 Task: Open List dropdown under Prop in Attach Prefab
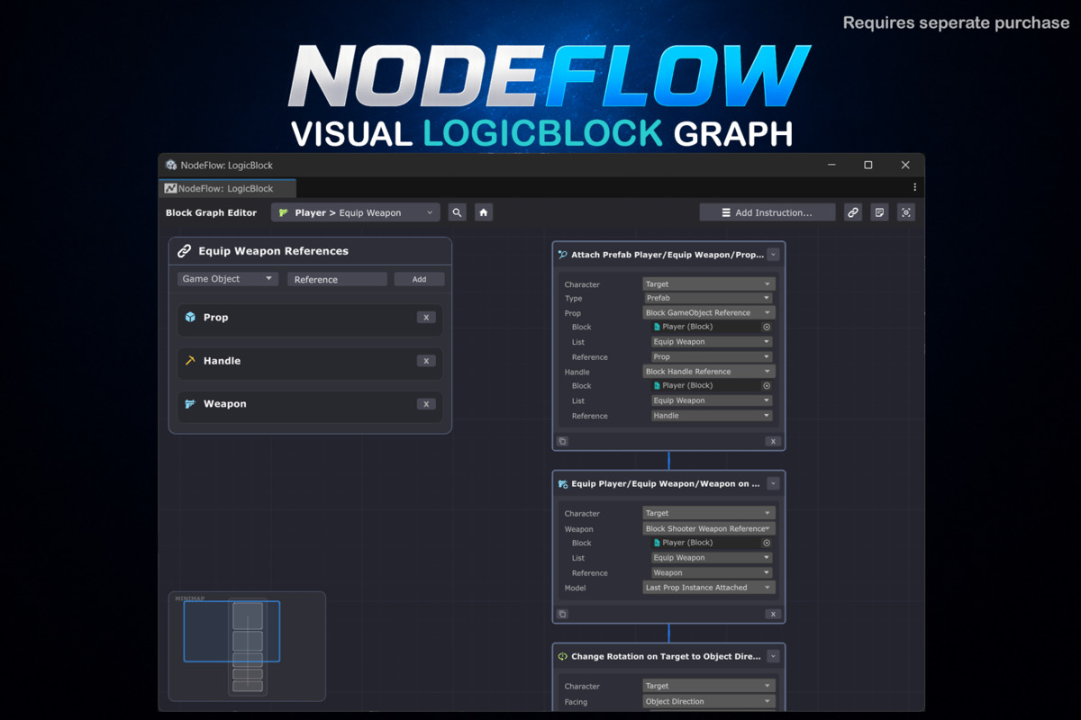pyautogui.click(x=713, y=342)
